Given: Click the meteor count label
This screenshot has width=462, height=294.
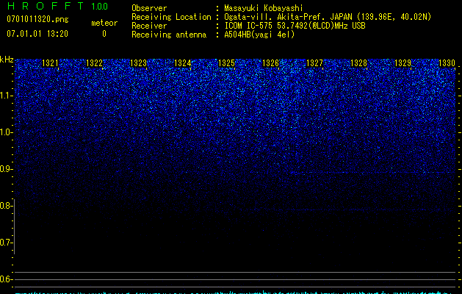Looking at the screenshot, I should pos(104,23).
